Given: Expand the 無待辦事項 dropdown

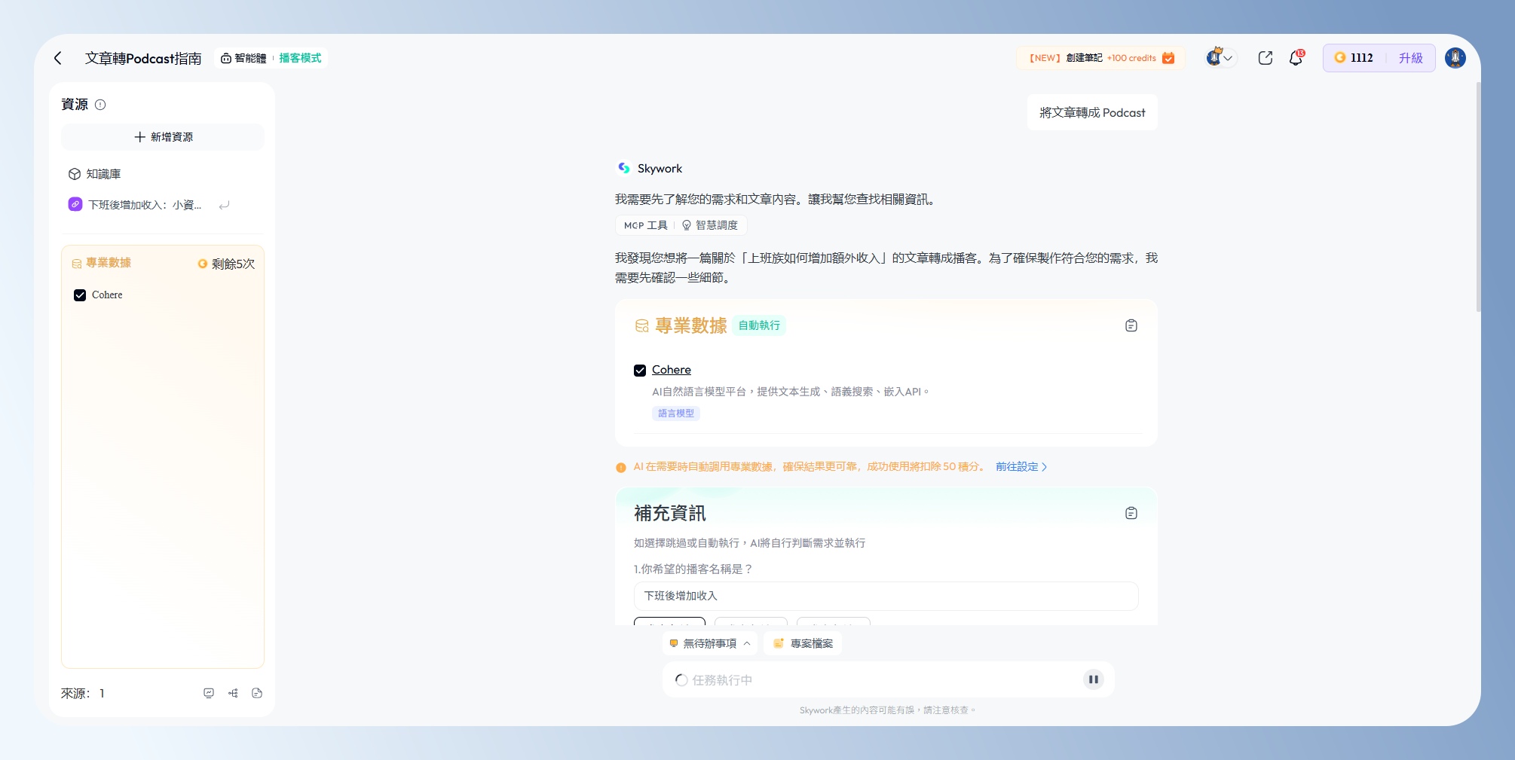Looking at the screenshot, I should [710, 643].
